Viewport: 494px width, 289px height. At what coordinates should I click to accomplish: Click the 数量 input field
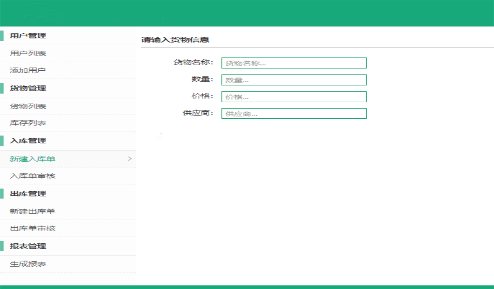[x=294, y=80]
